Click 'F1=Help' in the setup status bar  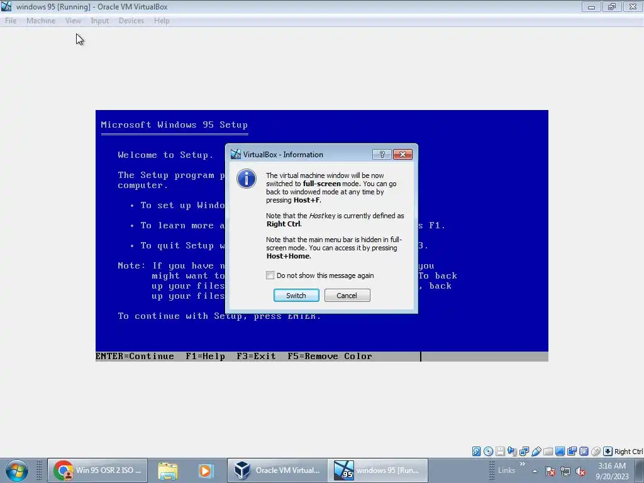pos(205,356)
